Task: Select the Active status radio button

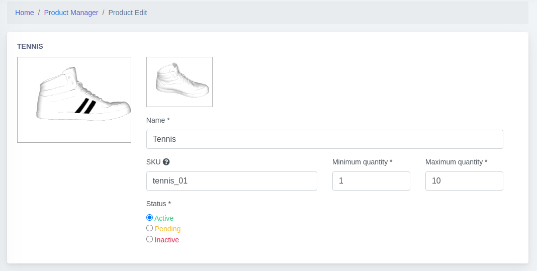Action: point(149,218)
